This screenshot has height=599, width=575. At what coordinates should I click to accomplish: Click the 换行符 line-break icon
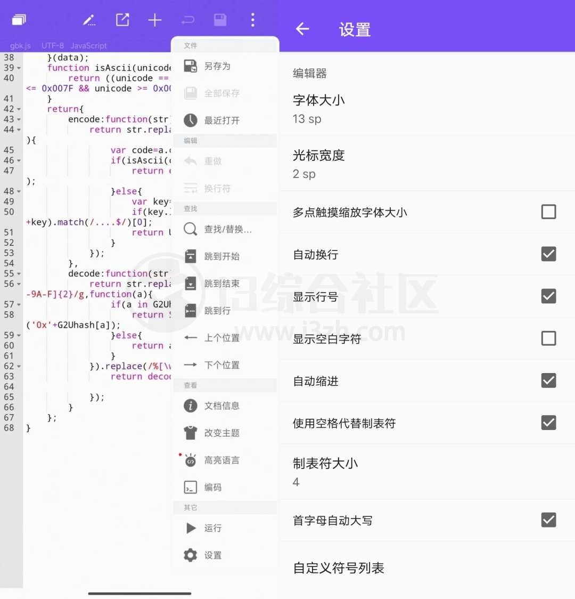click(x=191, y=188)
